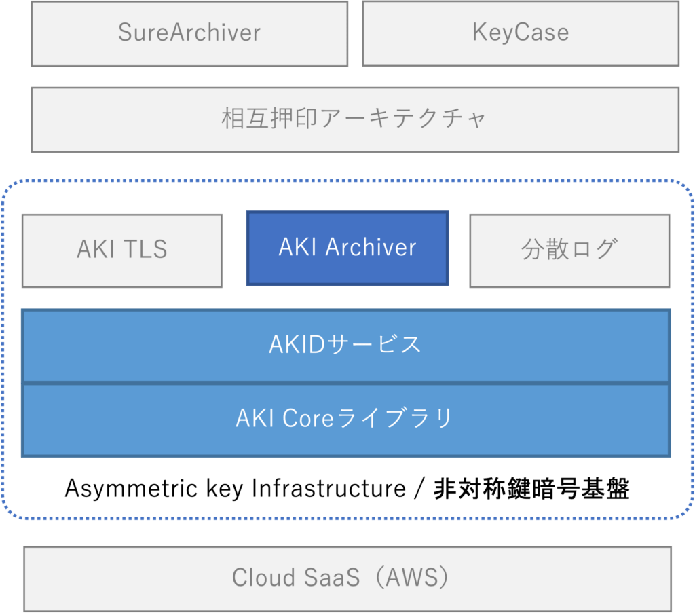Viewport: 695px width, 613px height.
Task: Click the AKI TLS text label
Action: [122, 248]
